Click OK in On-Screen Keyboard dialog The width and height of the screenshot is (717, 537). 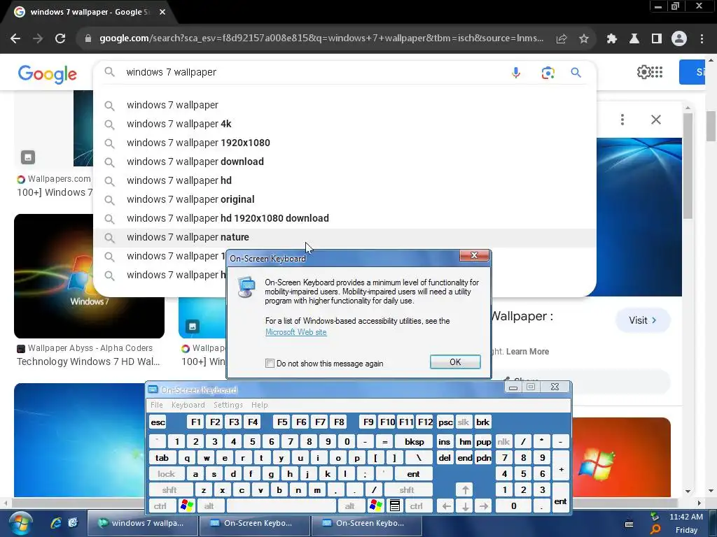455,362
